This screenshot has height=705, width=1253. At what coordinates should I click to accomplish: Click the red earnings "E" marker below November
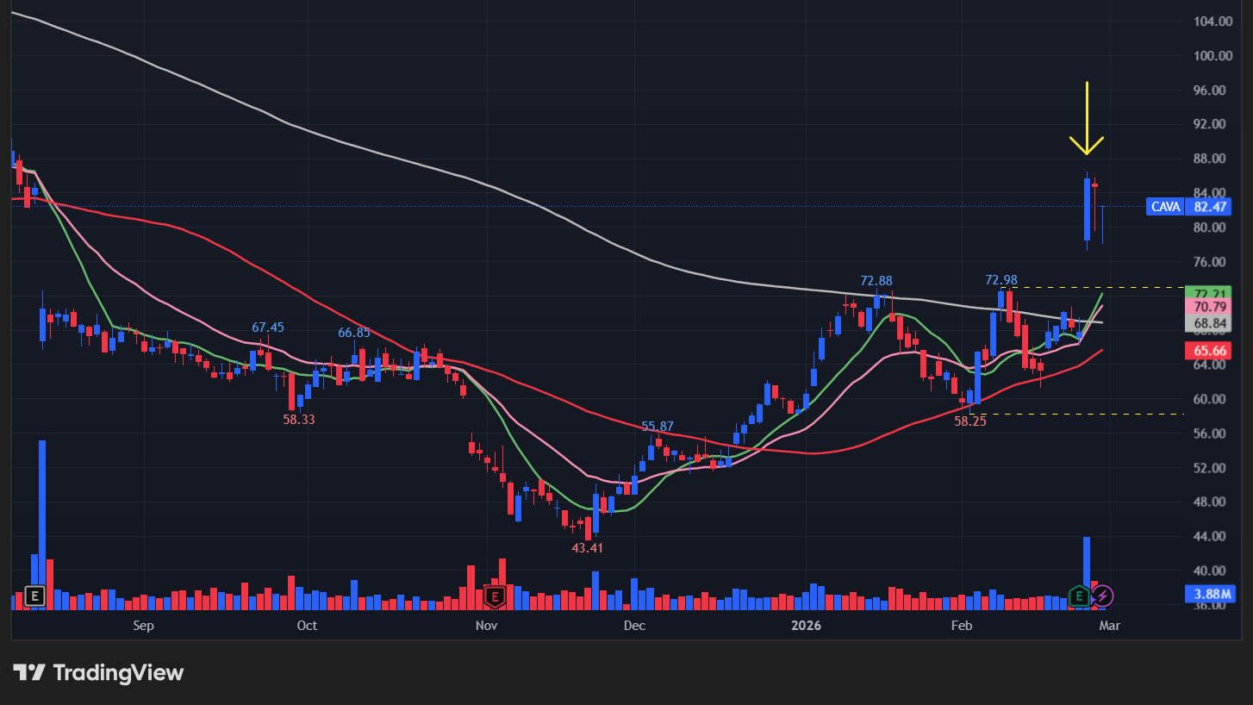494,596
